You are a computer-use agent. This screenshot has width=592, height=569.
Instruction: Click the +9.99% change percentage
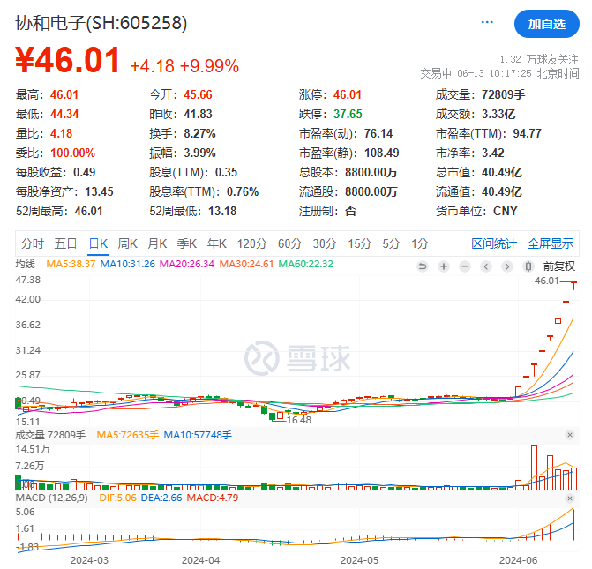click(x=210, y=66)
